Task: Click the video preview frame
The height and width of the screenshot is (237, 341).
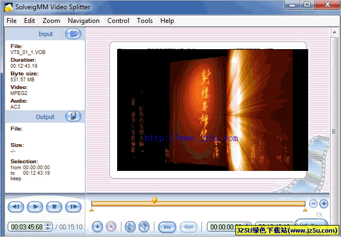Action: coord(212,110)
